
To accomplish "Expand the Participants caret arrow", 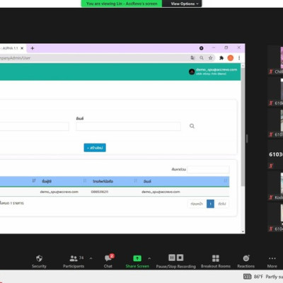I will [91, 258].
